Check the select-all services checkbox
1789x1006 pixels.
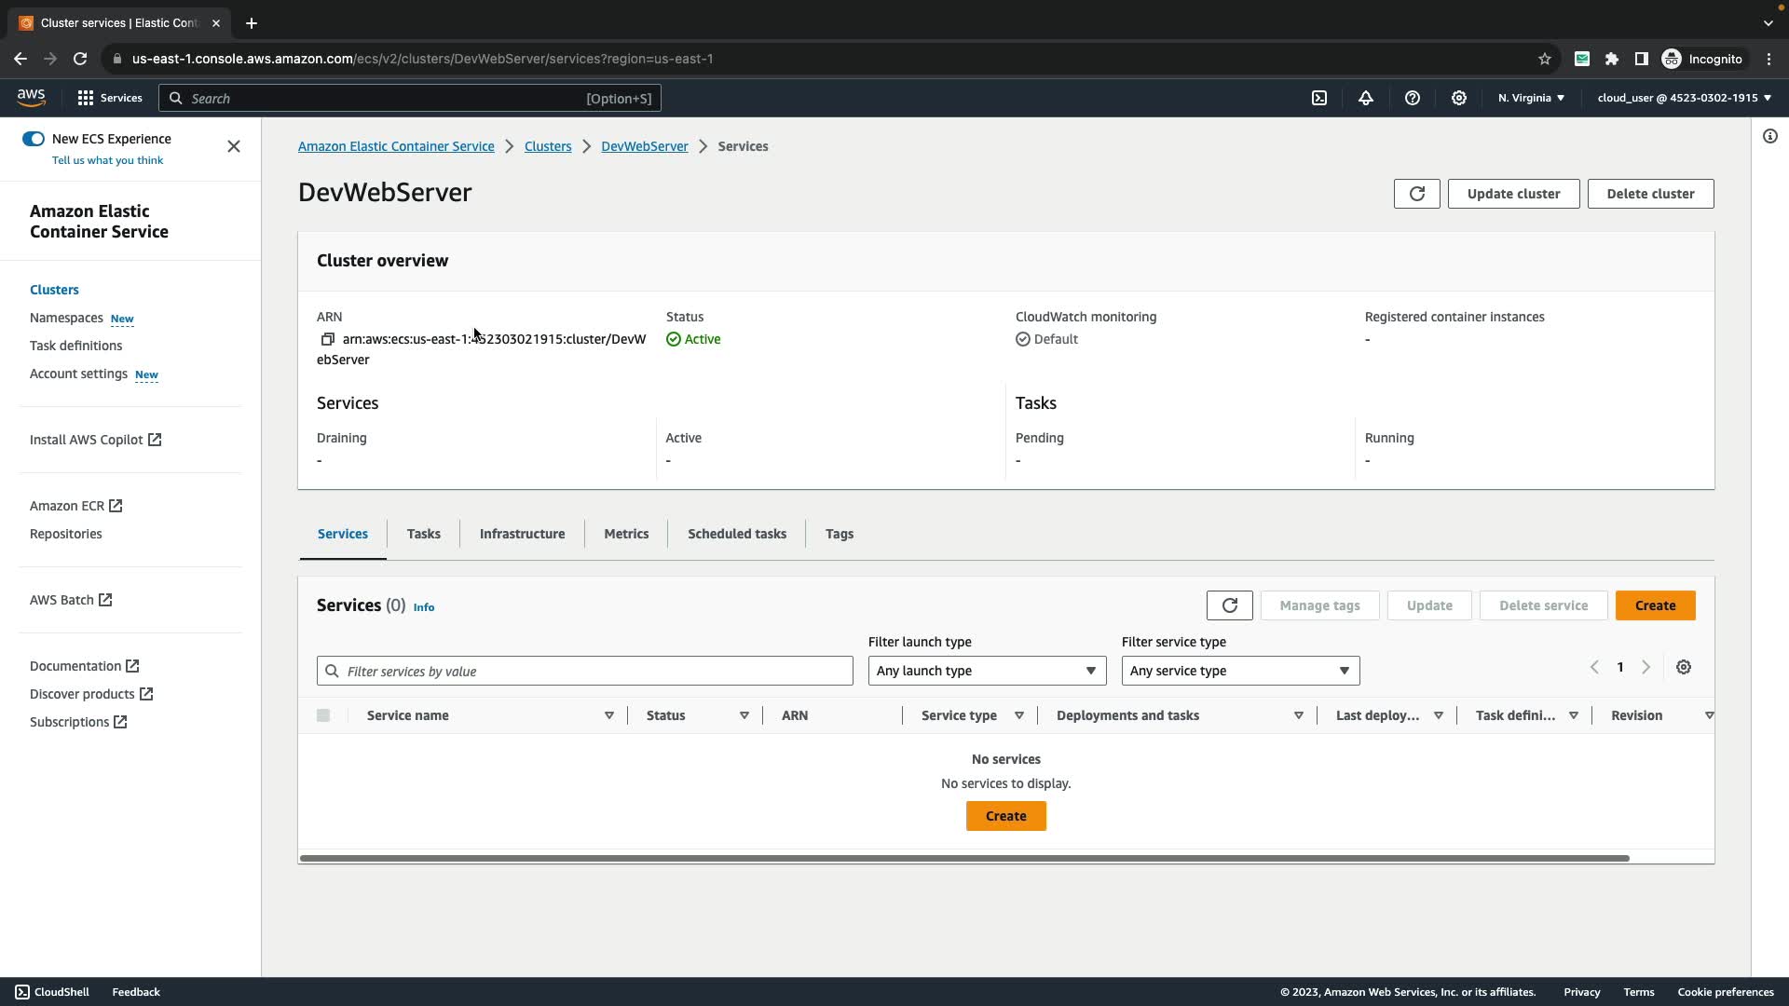tap(323, 715)
